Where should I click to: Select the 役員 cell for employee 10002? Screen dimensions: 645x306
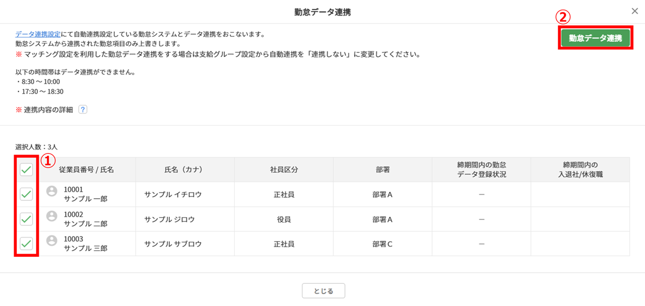(284, 219)
